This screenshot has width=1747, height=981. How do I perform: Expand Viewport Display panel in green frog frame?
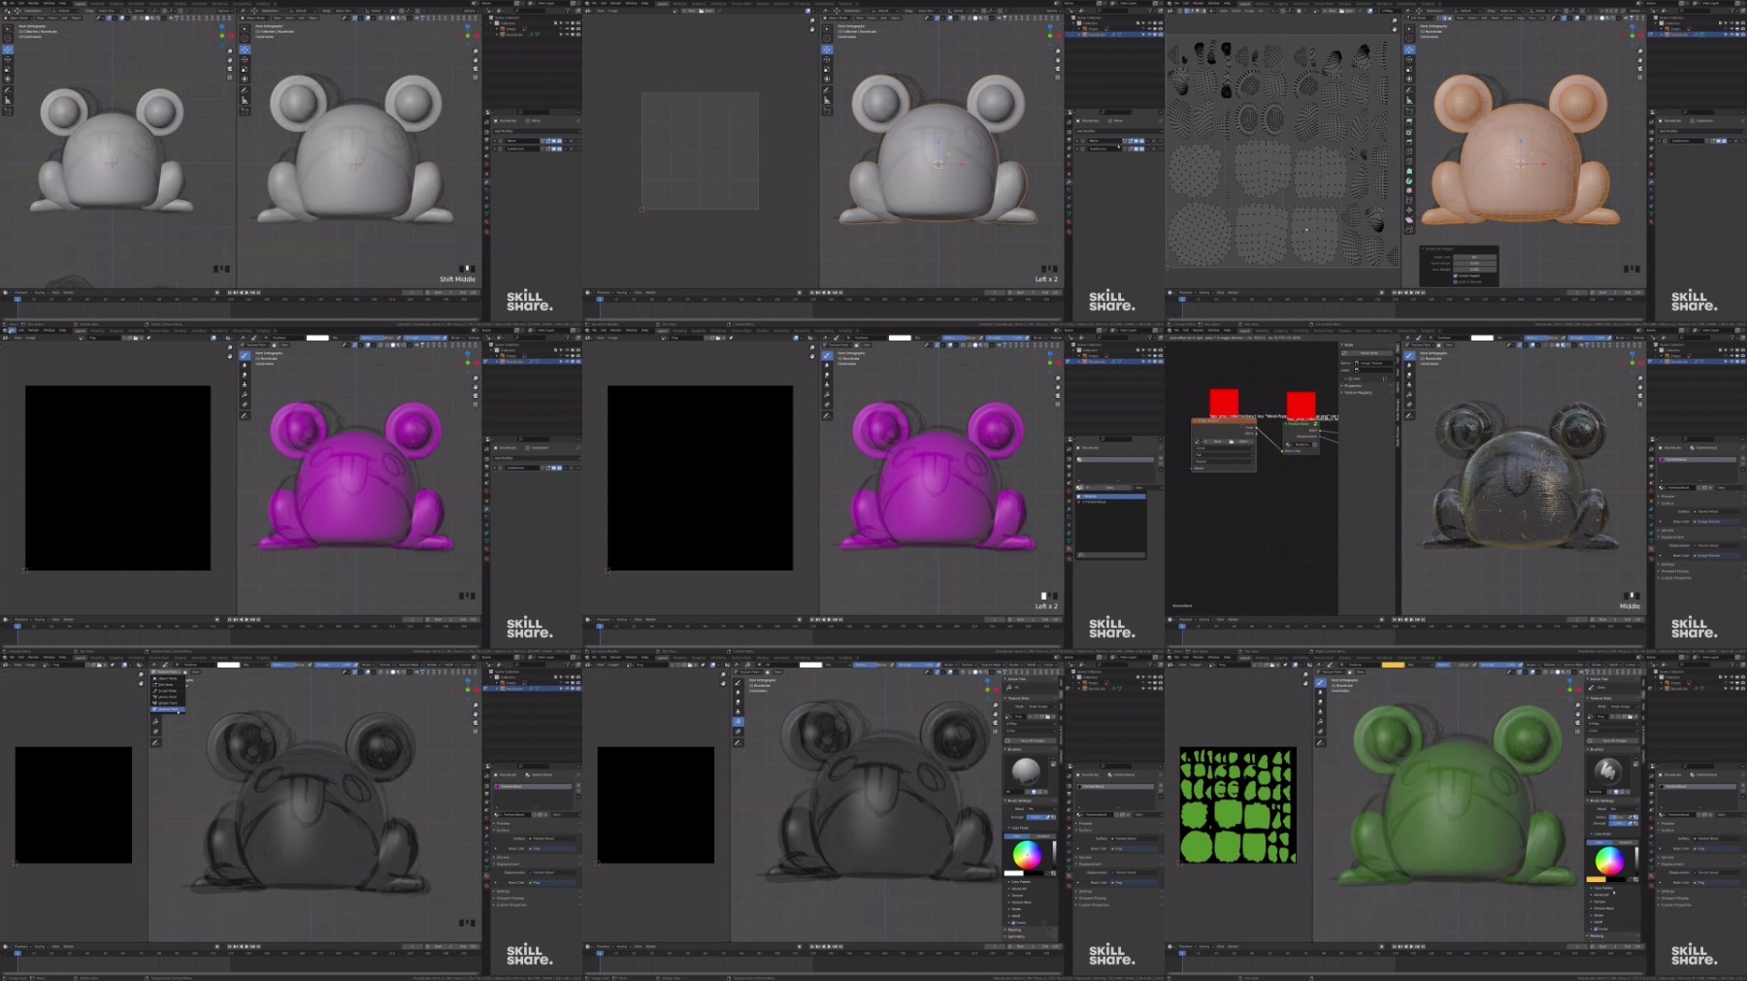pyautogui.click(x=1675, y=898)
